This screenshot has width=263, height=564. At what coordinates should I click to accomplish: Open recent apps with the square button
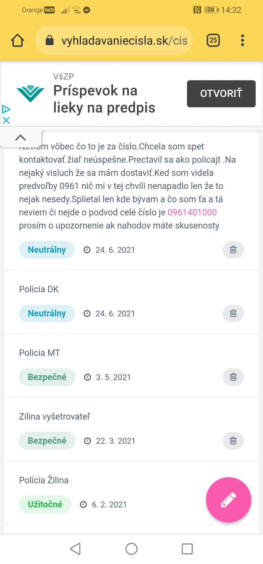[187, 549]
